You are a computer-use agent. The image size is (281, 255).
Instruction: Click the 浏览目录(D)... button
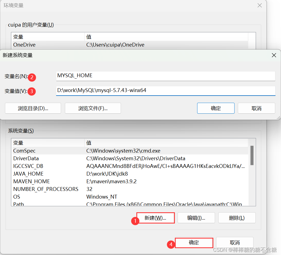(33, 108)
